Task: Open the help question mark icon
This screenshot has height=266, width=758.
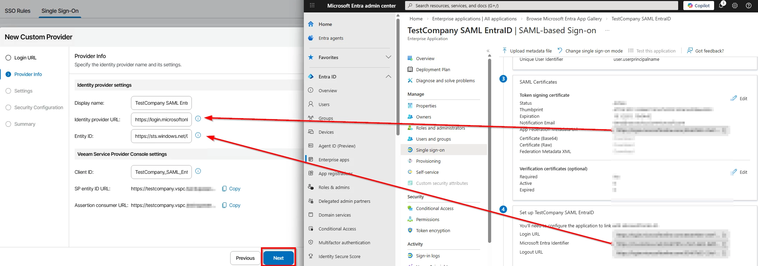Action: pyautogui.click(x=749, y=6)
